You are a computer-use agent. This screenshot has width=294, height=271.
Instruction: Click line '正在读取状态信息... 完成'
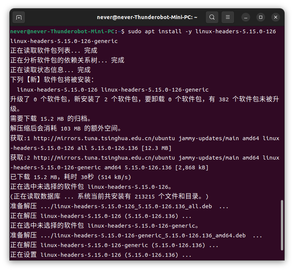(50, 70)
